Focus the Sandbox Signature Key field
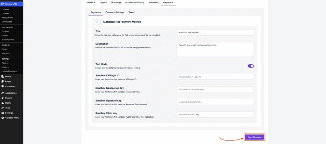Image resolution: width=326 pixels, height=144 pixels. (216, 102)
